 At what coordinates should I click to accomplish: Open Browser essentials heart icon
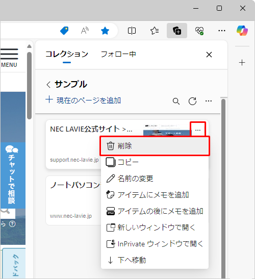[199, 31]
